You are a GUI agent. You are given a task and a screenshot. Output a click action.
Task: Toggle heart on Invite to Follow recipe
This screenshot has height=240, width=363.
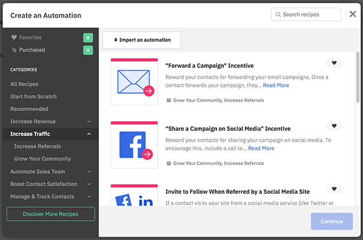334,189
